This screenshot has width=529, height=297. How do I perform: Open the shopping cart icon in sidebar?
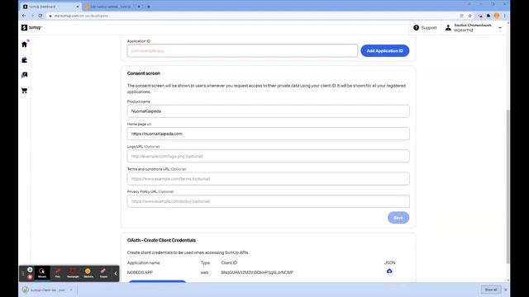[24, 91]
